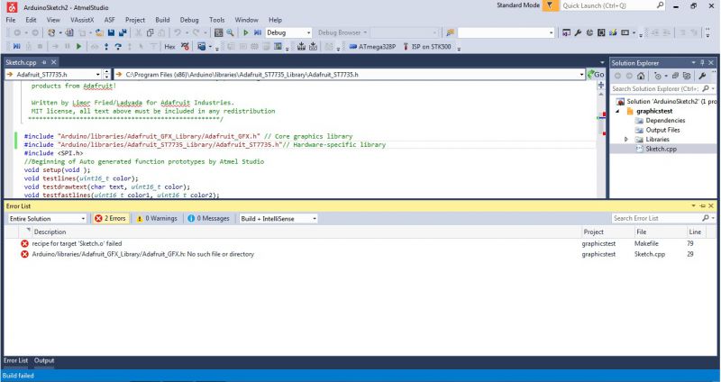Click Solution Explorer wrench Properties icon
Viewport: 721px width, 382px height.
click(702, 76)
